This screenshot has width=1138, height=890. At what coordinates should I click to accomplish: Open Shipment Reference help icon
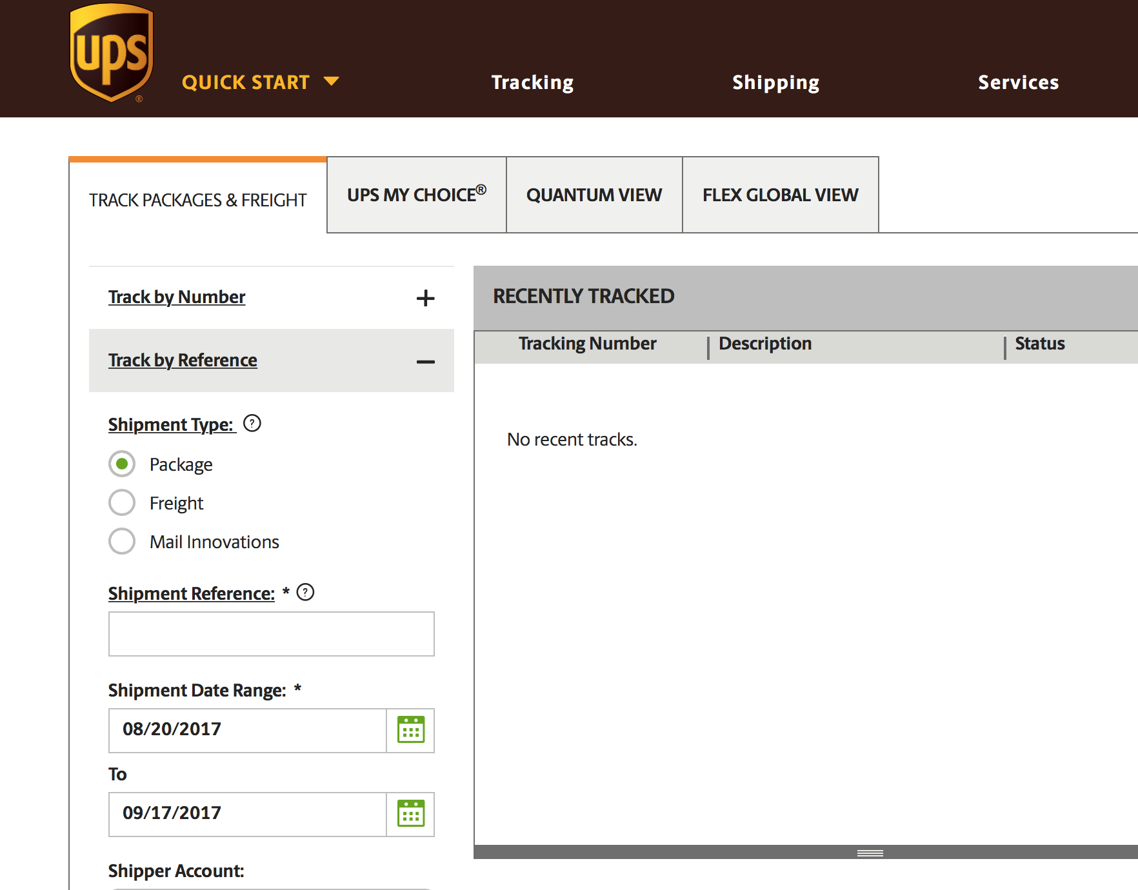(305, 592)
